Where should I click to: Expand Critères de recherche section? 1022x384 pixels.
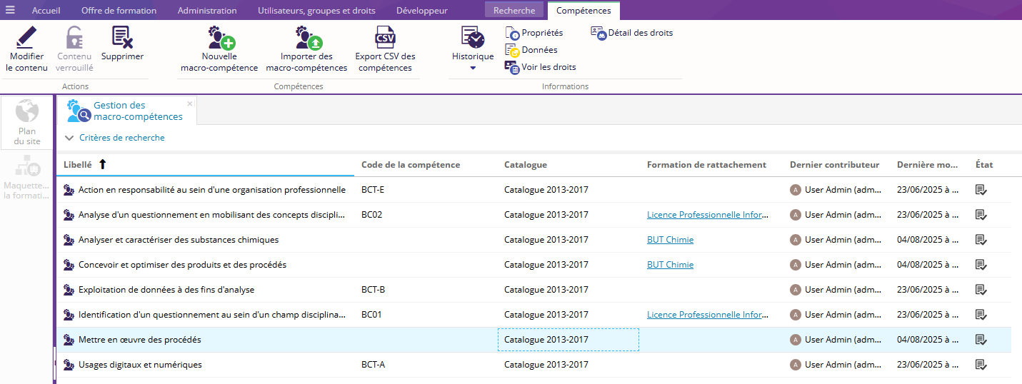114,138
